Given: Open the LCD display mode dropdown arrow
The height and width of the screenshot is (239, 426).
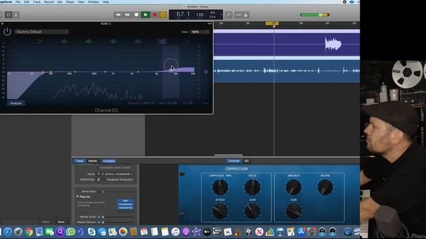Looking at the screenshot, I should coord(221,15).
